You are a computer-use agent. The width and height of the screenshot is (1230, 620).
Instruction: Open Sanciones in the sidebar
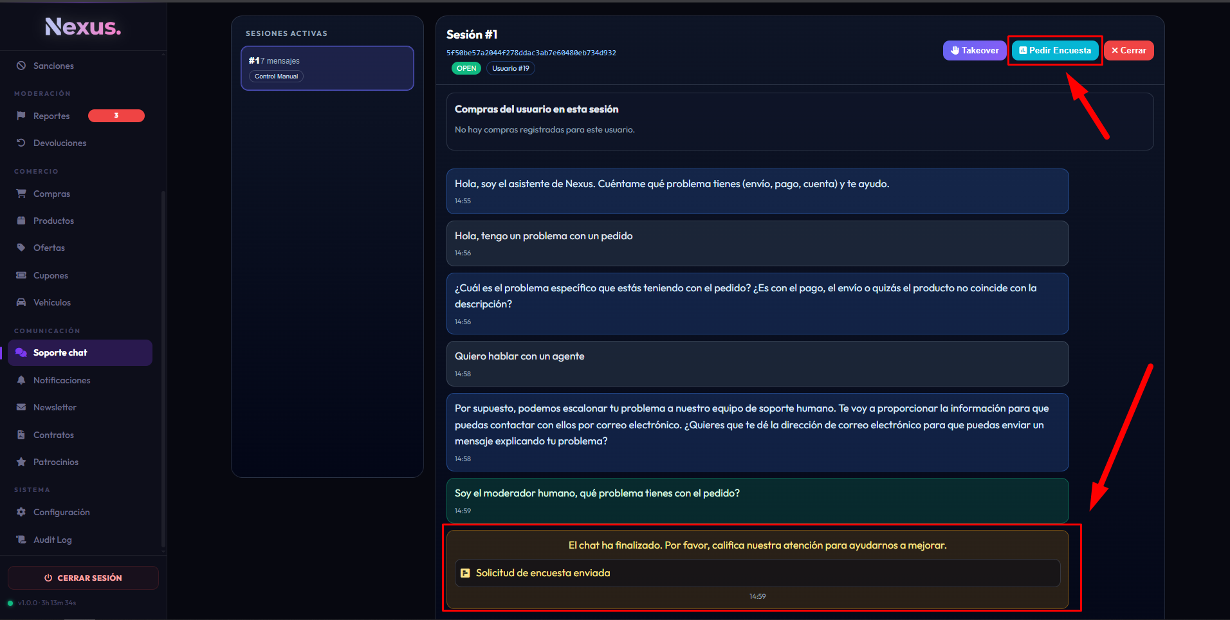pyautogui.click(x=80, y=66)
